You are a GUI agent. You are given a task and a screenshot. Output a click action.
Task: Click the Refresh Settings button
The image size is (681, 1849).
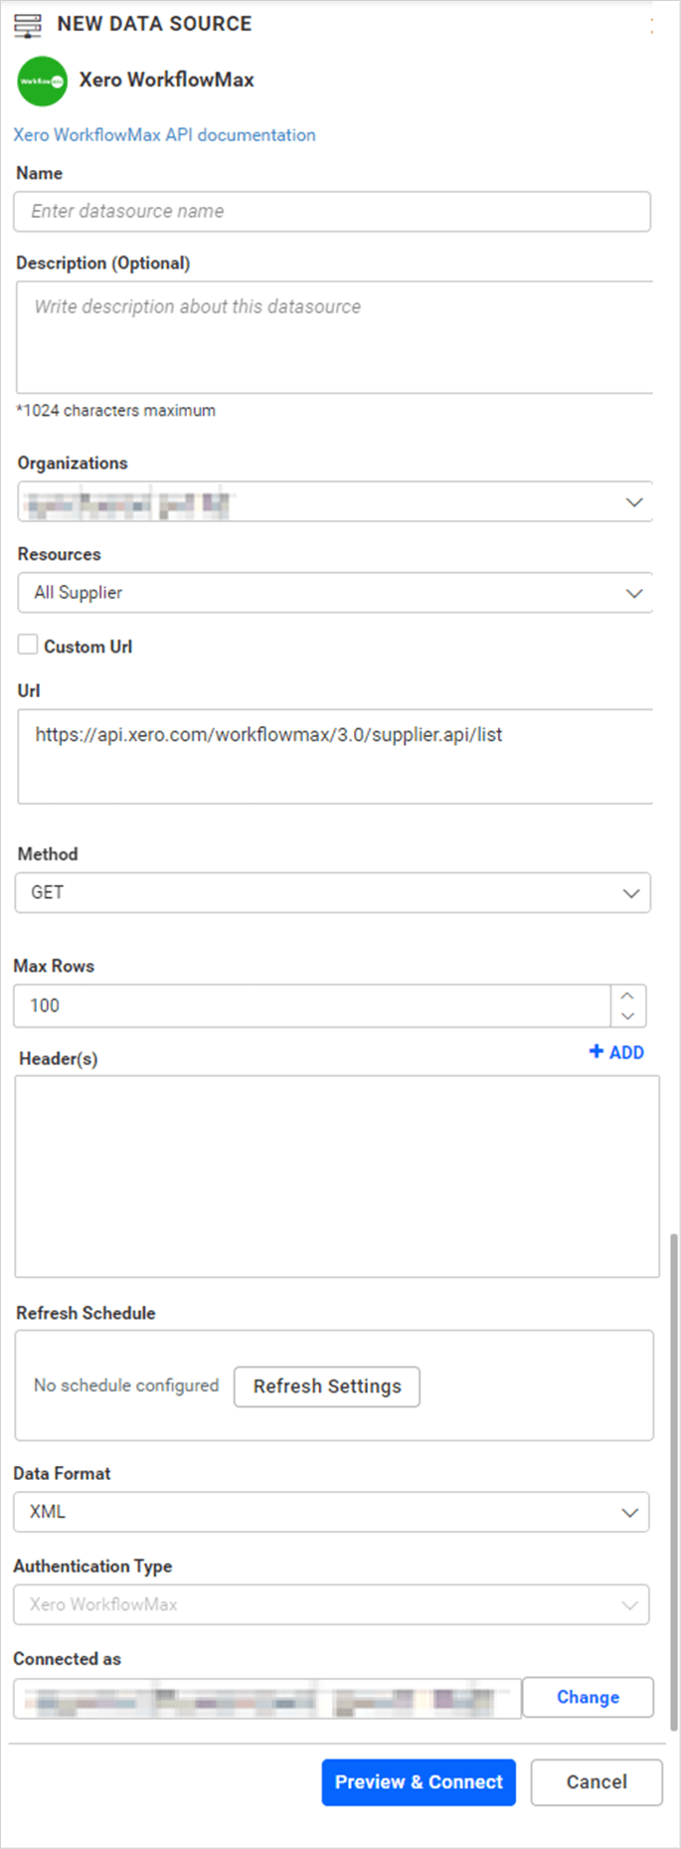click(x=326, y=1387)
